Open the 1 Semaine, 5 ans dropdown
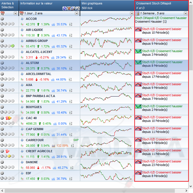This screenshot has width=193, height=193. click(186, 13)
